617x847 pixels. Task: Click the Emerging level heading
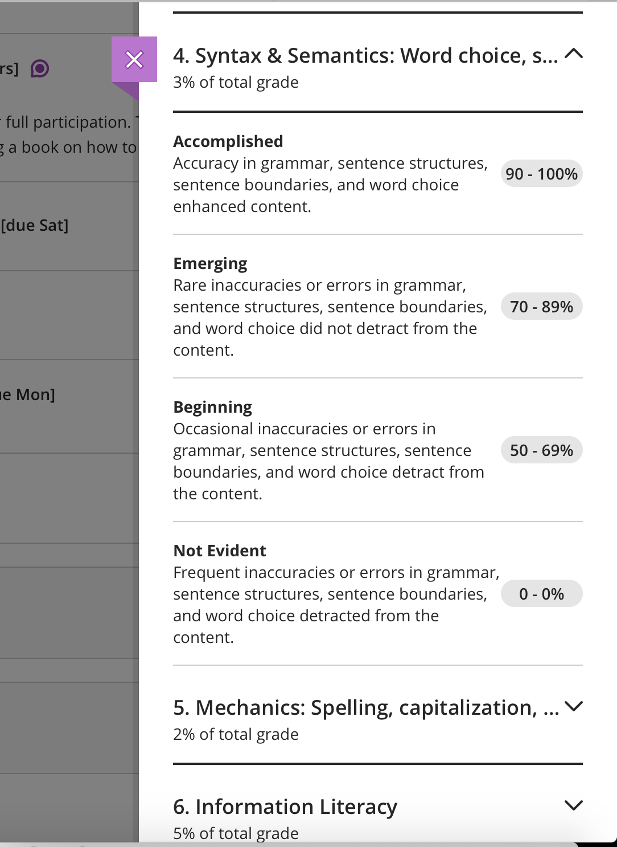pyautogui.click(x=210, y=263)
